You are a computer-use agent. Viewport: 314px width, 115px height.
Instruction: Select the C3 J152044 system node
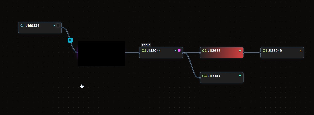point(161,53)
